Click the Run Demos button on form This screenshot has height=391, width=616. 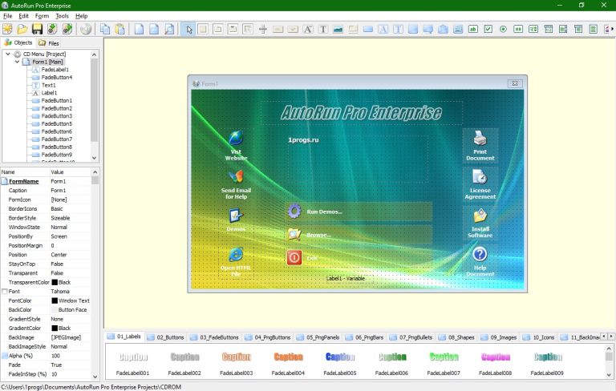click(x=324, y=212)
